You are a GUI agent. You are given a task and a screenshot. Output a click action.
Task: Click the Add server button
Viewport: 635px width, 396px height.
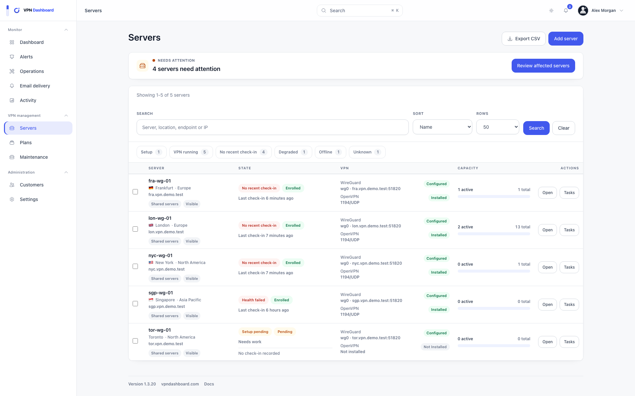click(x=566, y=39)
